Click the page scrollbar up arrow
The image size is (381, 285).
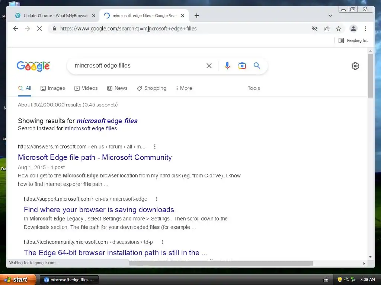(370, 51)
